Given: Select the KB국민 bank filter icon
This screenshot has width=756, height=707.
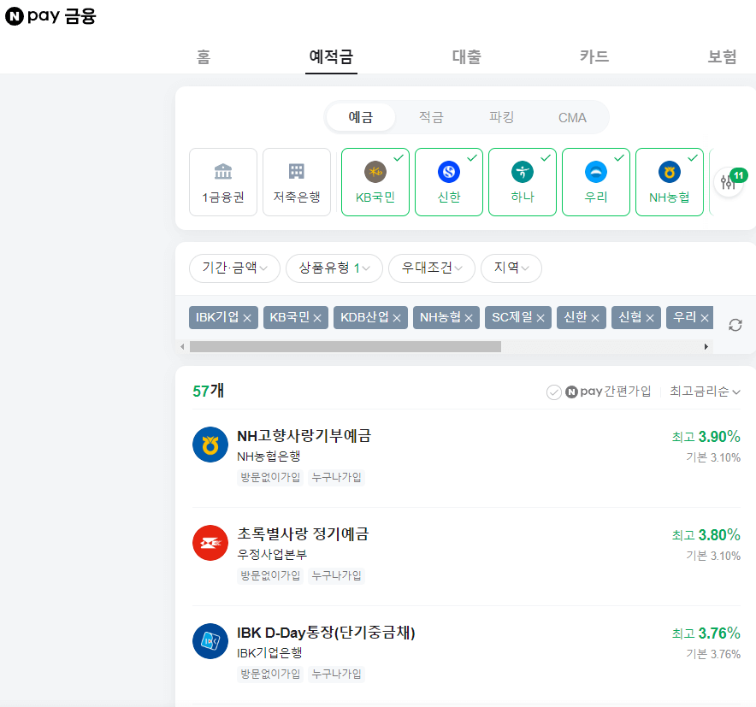Looking at the screenshot, I should pos(375,181).
